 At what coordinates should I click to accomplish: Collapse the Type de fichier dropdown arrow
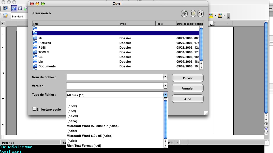click(165, 95)
